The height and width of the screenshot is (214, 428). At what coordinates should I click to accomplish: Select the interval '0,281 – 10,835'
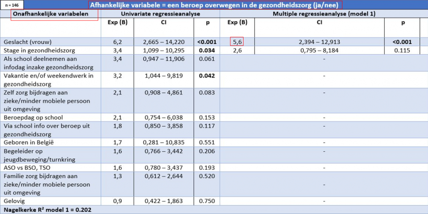[x=164, y=142]
